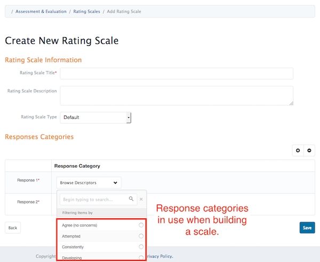Click the Add Rating Scale breadcrumb item
This screenshot has height=262, width=320.
click(123, 11)
